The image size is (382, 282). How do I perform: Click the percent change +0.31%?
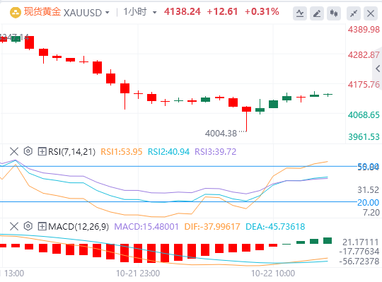pyautogui.click(x=262, y=12)
